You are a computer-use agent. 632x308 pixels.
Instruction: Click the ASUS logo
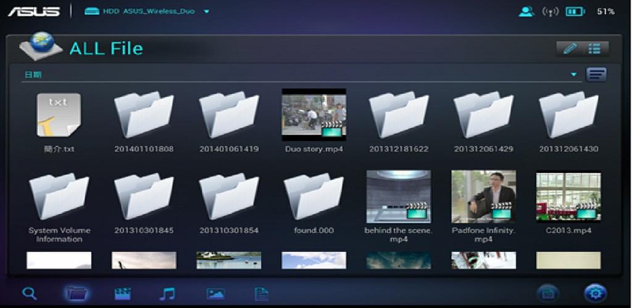[x=34, y=11]
